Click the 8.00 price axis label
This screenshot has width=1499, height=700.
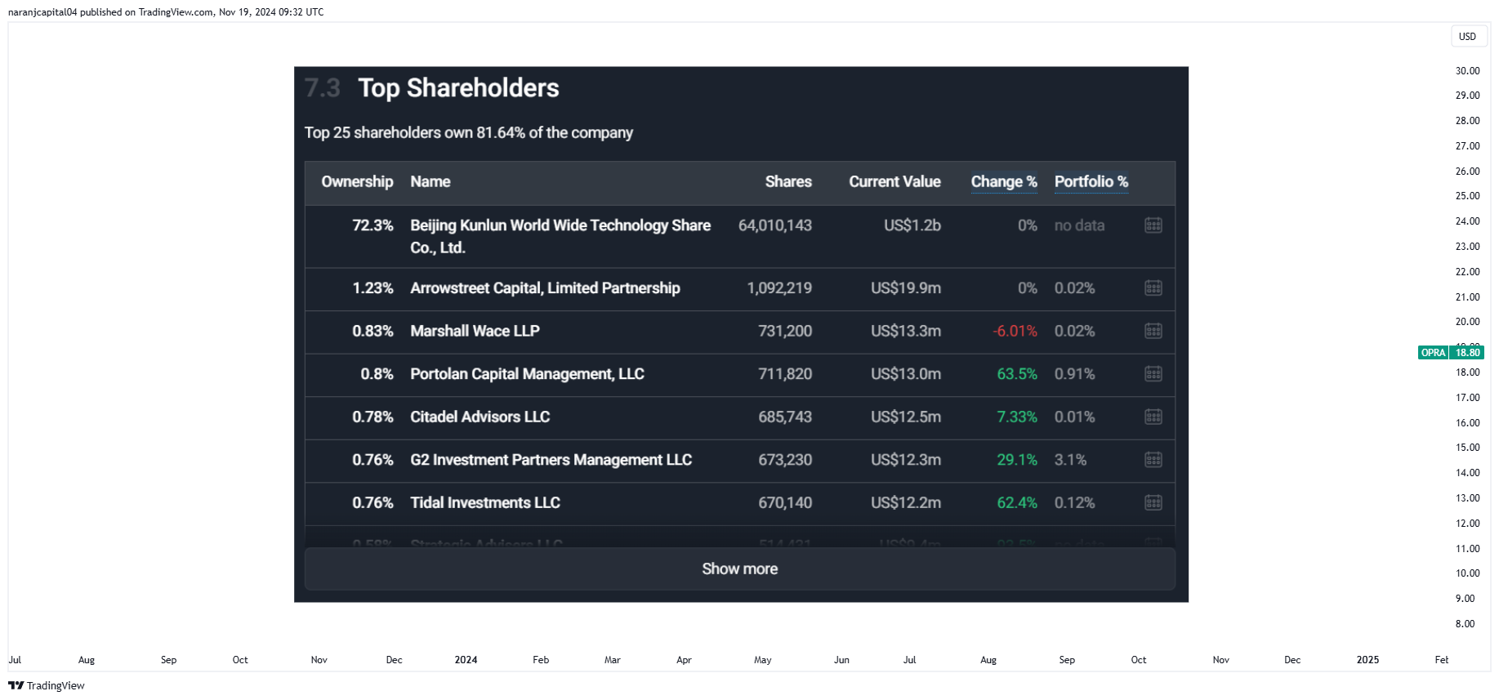point(1465,624)
